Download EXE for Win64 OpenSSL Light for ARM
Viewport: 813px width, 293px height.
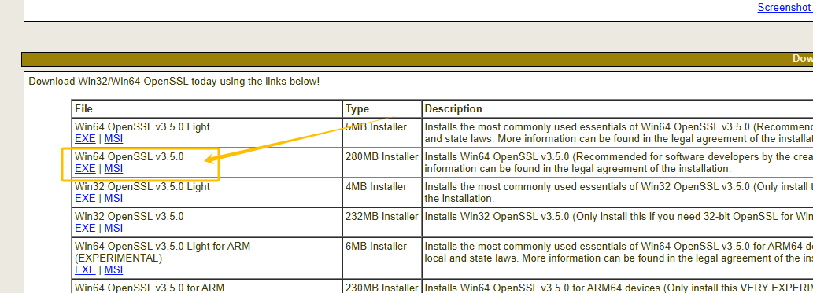pyautogui.click(x=85, y=269)
